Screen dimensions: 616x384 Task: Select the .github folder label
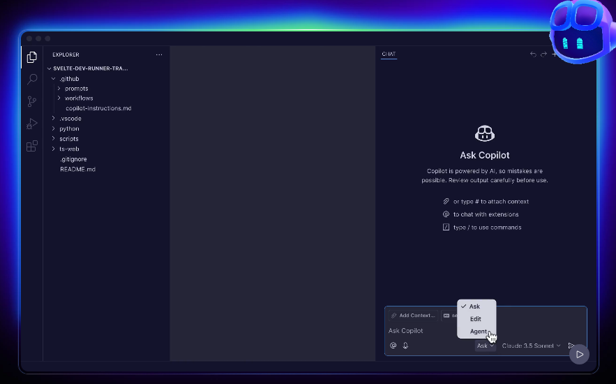(69, 79)
